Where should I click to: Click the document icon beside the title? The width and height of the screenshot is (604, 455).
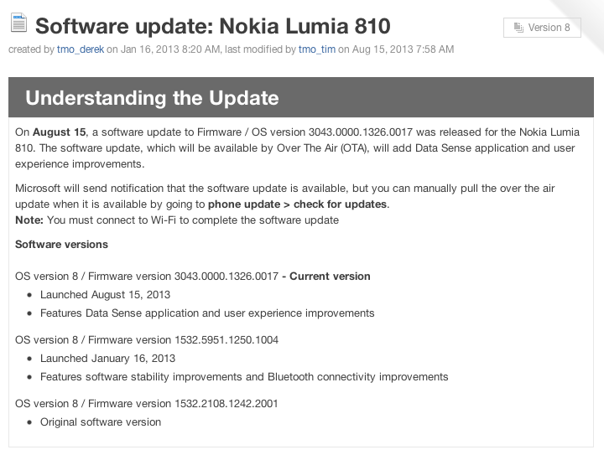(x=18, y=23)
